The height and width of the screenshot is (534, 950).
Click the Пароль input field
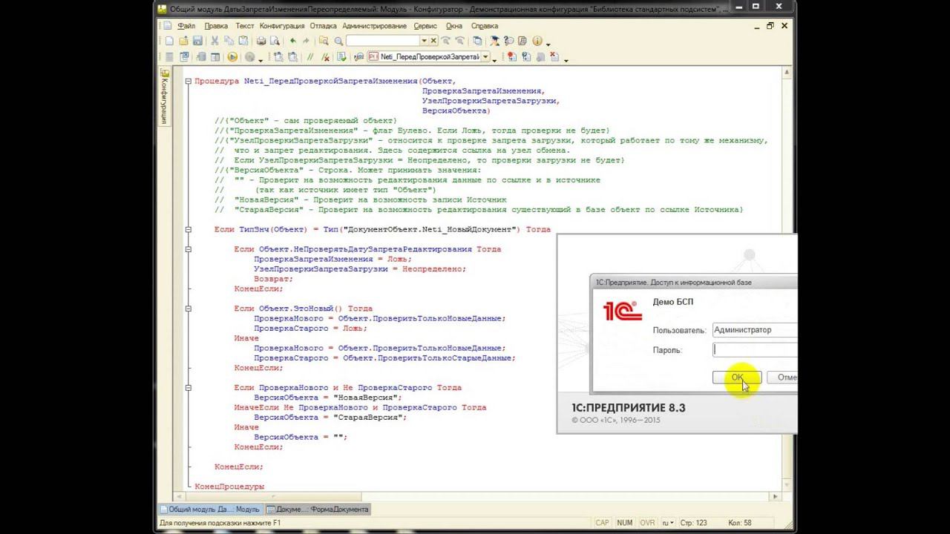[x=755, y=350]
